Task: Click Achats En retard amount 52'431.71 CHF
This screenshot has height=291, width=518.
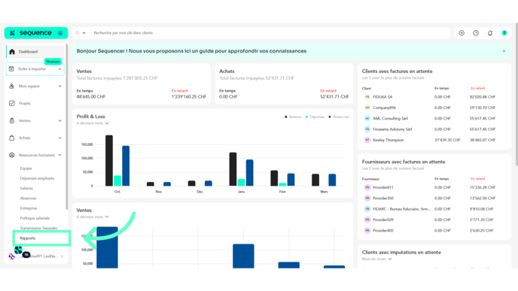Action: pyautogui.click(x=334, y=97)
